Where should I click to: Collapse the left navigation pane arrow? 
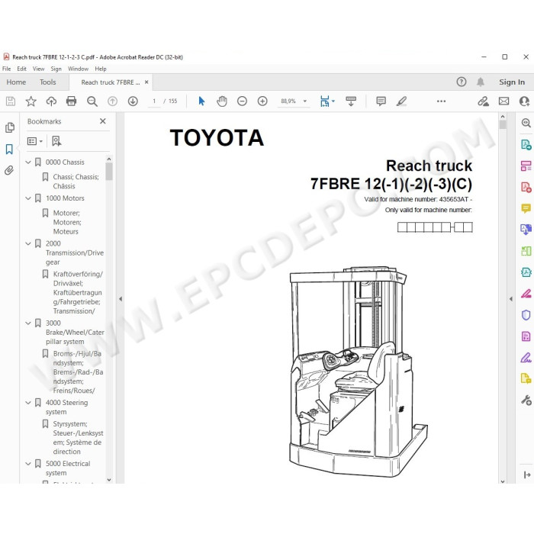pos(121,299)
